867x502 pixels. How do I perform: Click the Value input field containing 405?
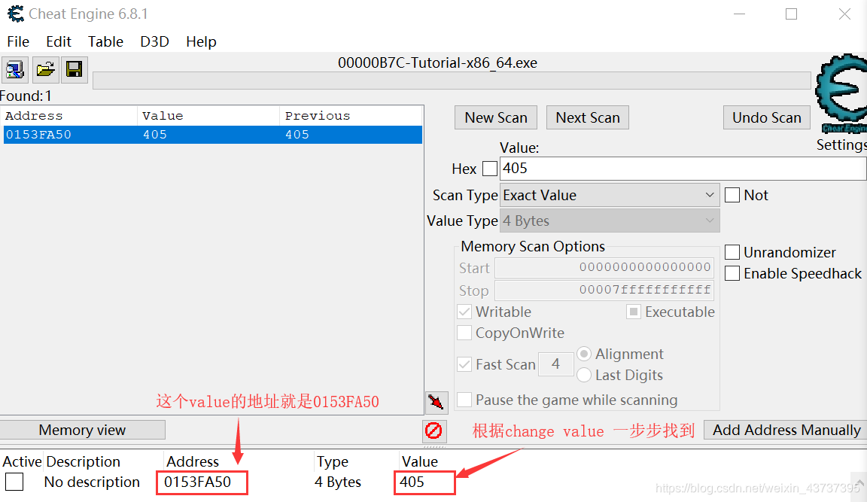pos(683,169)
